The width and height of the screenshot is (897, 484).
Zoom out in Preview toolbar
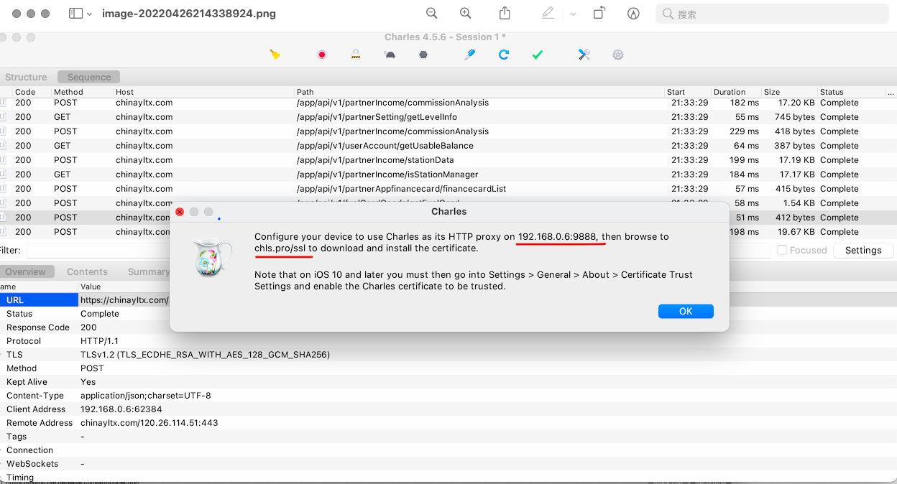(x=431, y=13)
